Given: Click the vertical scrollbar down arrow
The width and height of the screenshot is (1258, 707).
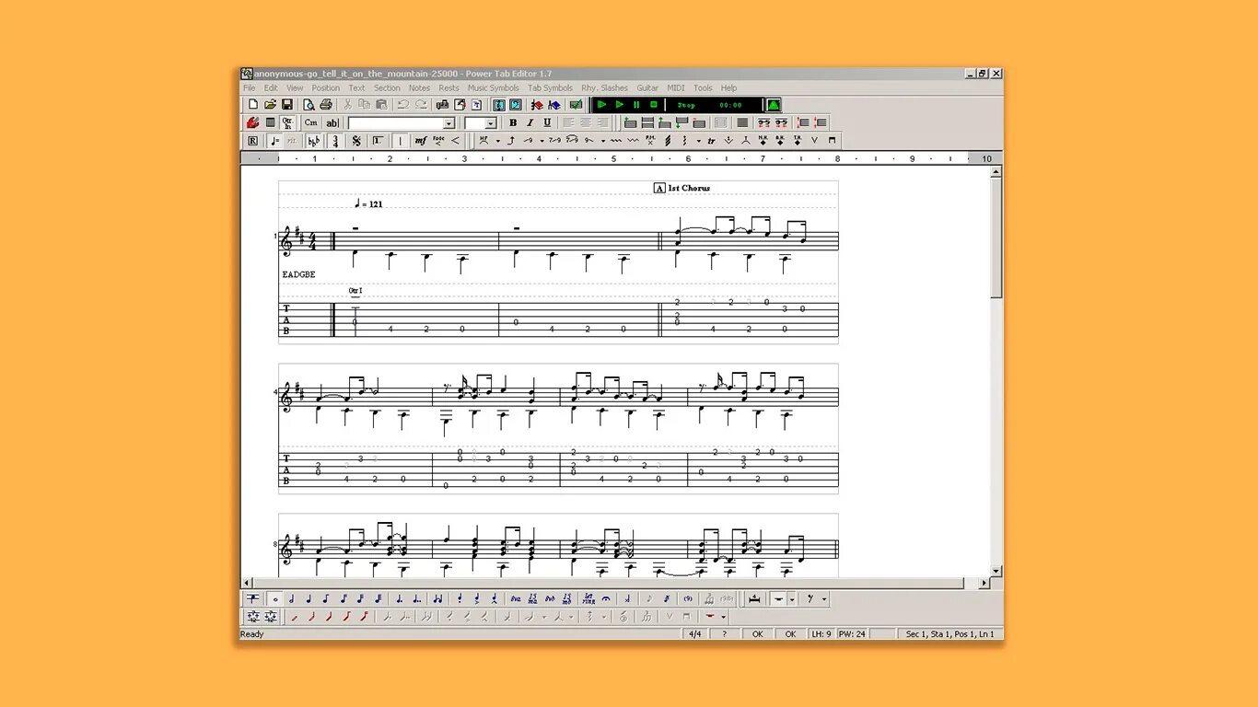Looking at the screenshot, I should 996,572.
